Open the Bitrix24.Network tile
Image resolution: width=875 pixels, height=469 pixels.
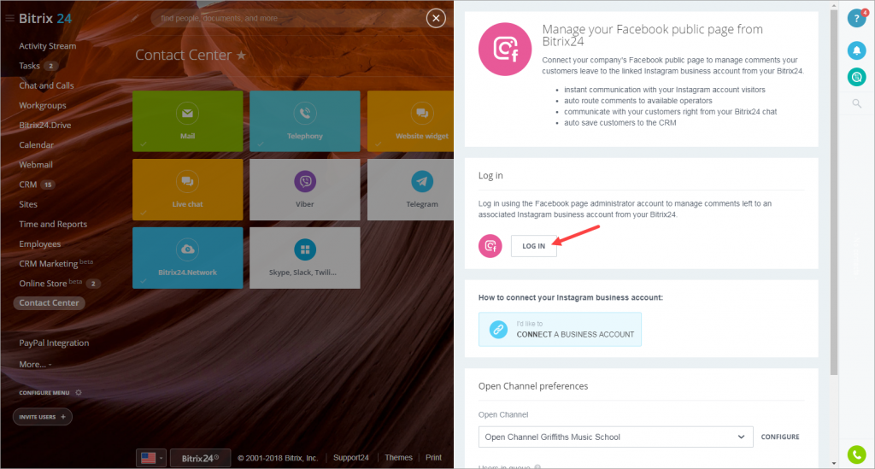pos(187,258)
